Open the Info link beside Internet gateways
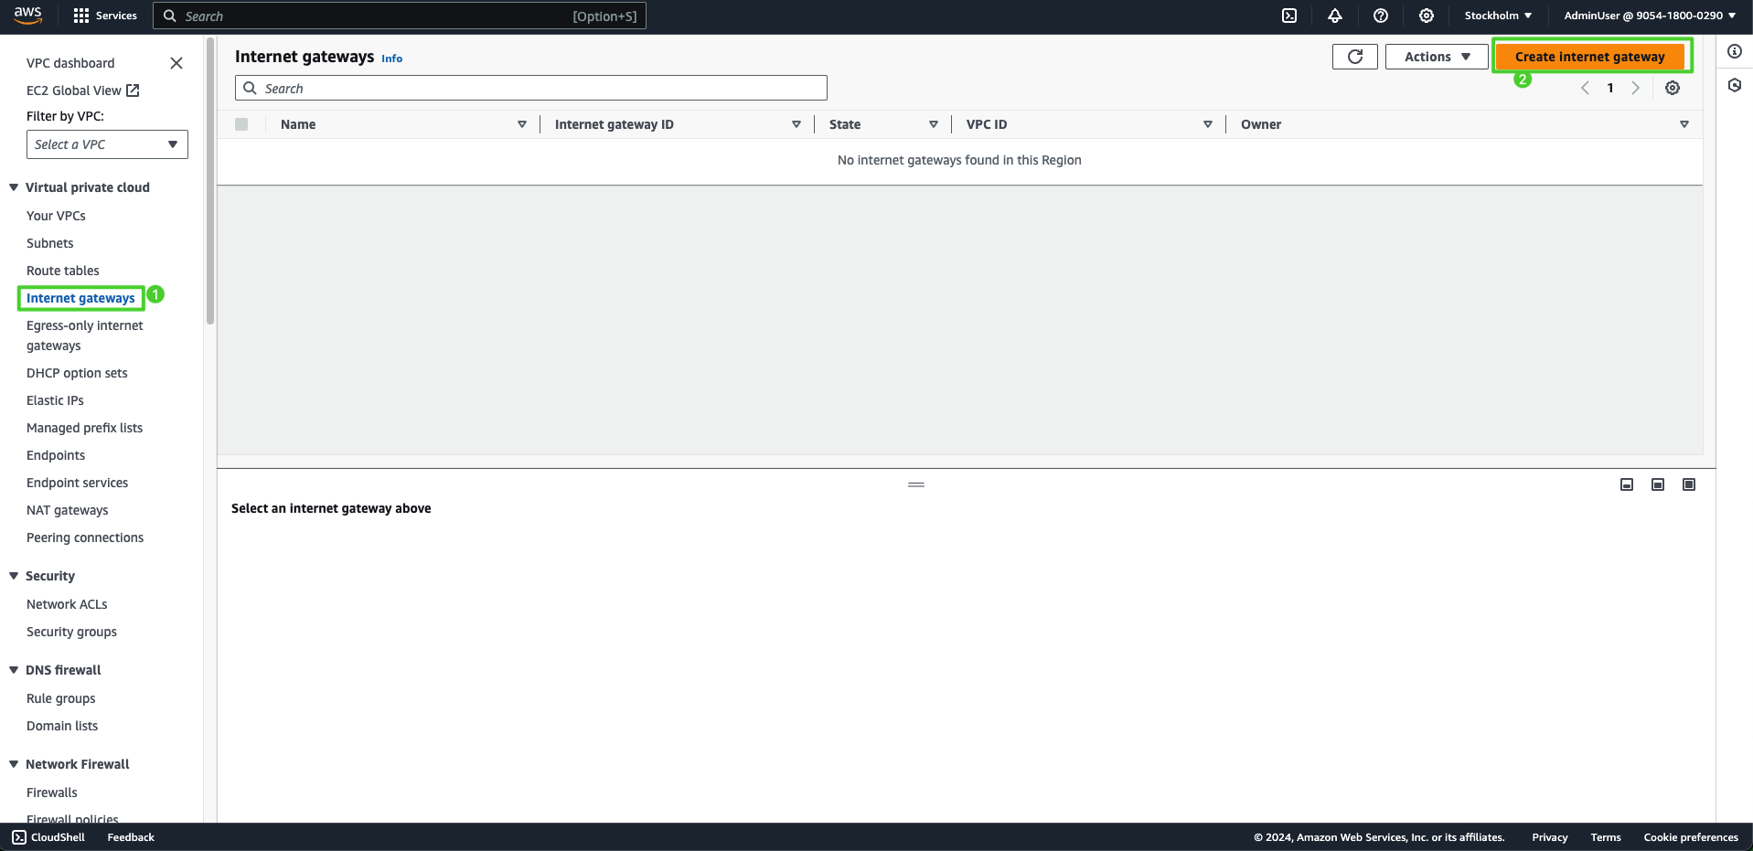1753x851 pixels. (x=391, y=59)
